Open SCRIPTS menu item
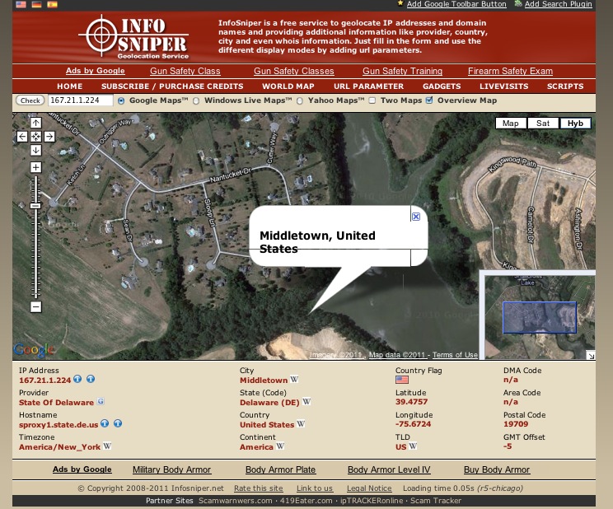This screenshot has height=509, width=613. click(x=565, y=86)
